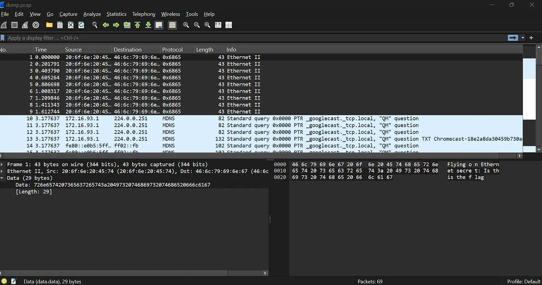The image size is (542, 285).
Task: Click the Expert Information status icon
Action: (x=4, y=281)
